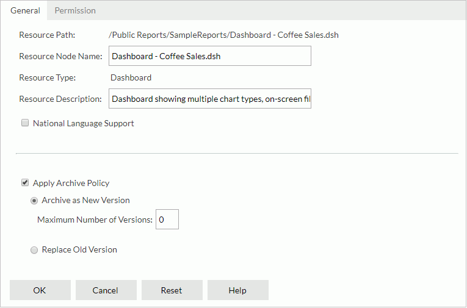Screen dimensions: 467x308
Task: Edit the Resource Node Name field
Action: [209, 56]
